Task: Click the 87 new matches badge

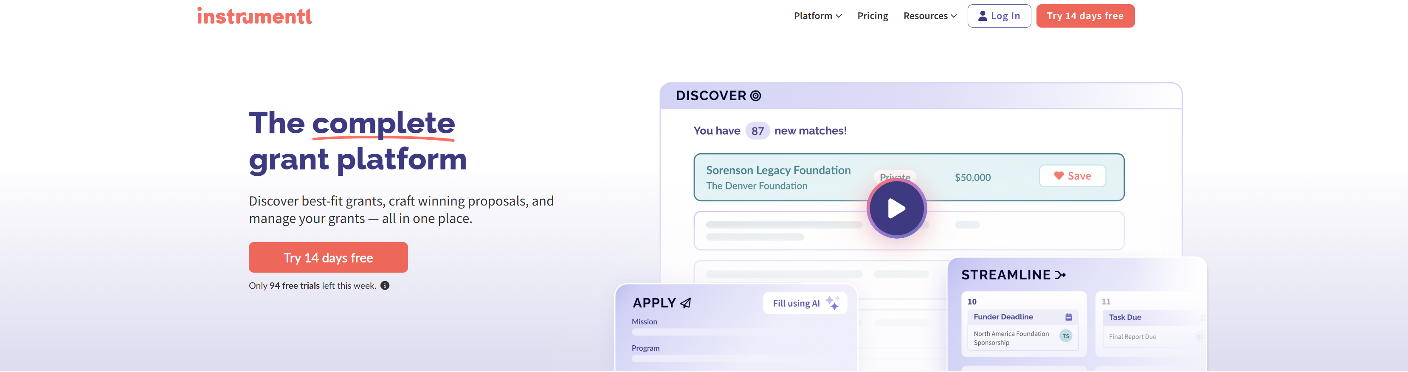Action: (757, 131)
